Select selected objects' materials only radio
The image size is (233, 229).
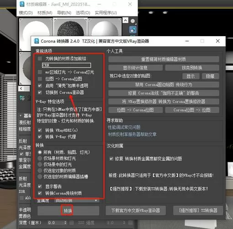[x=40, y=170]
